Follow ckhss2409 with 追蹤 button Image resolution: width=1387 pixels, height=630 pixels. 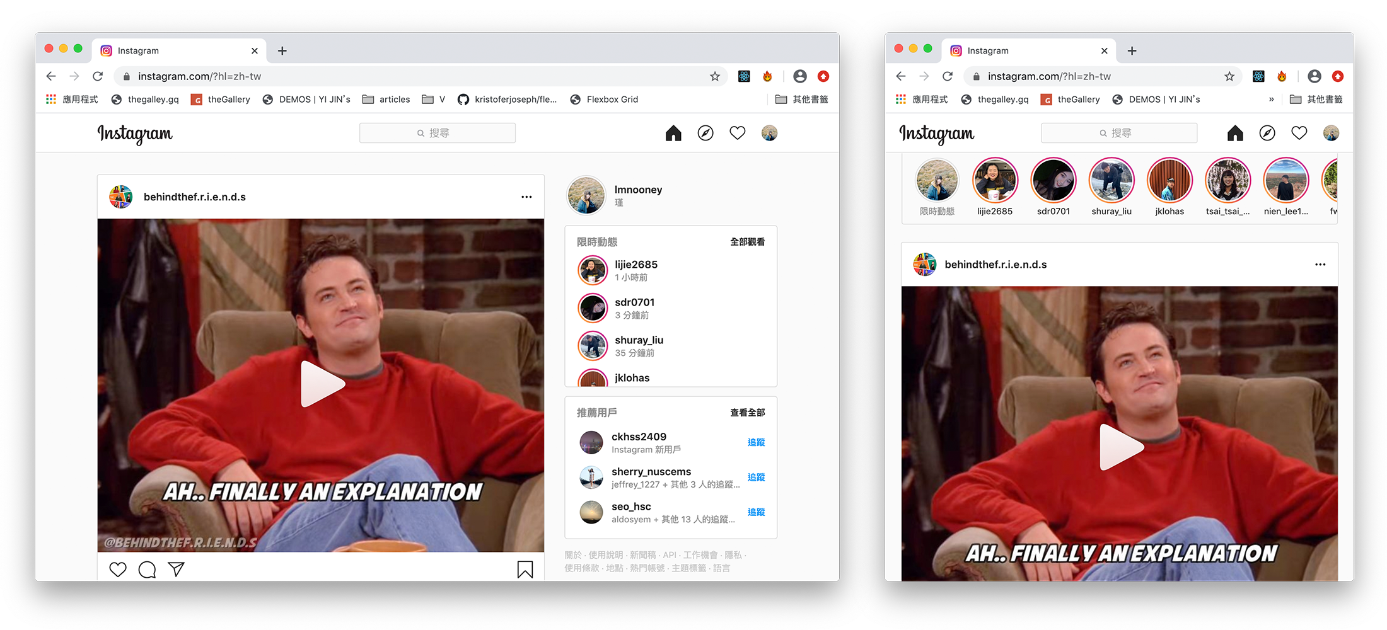(x=757, y=442)
